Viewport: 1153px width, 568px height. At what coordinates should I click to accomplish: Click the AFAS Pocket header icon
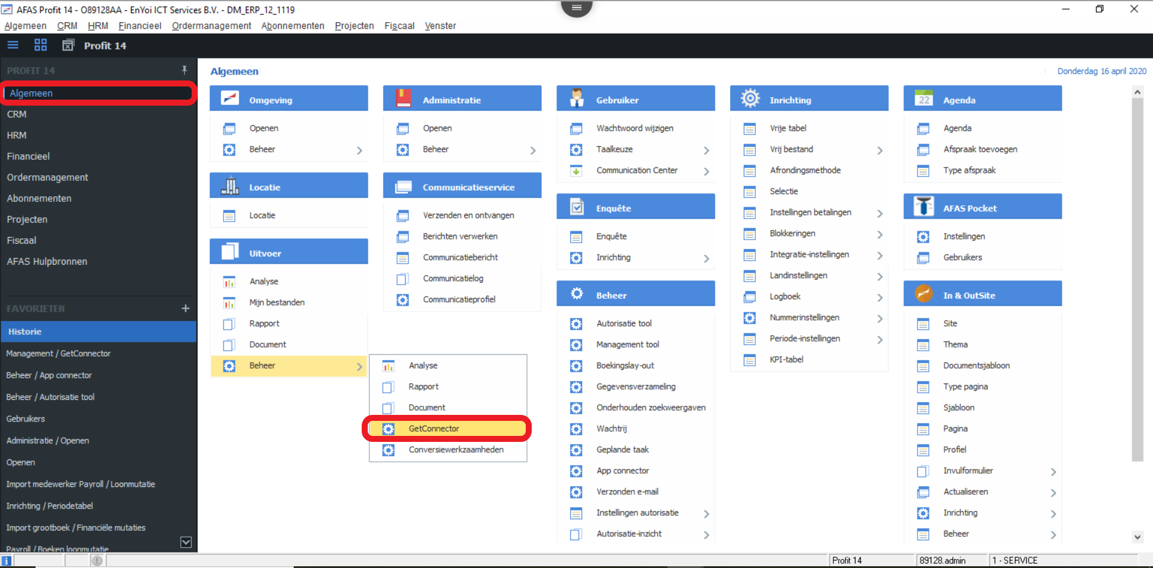coord(924,207)
